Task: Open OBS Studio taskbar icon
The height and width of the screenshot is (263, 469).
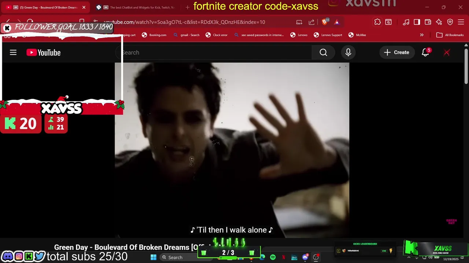Action: [x=316, y=257]
